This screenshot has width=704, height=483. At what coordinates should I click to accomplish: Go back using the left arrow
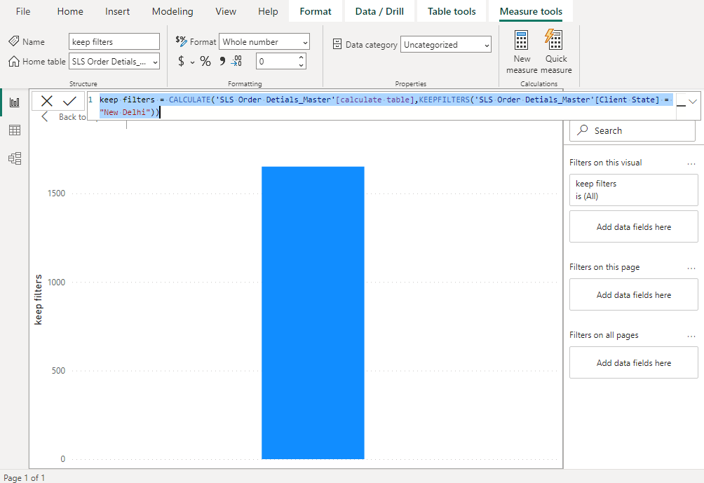click(44, 116)
